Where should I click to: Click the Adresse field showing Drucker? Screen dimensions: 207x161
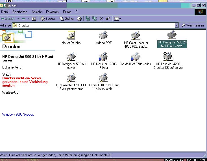point(93,25)
